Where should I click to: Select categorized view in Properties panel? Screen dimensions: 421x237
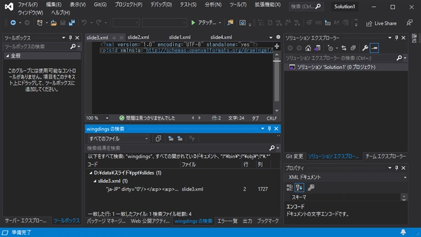click(289, 187)
